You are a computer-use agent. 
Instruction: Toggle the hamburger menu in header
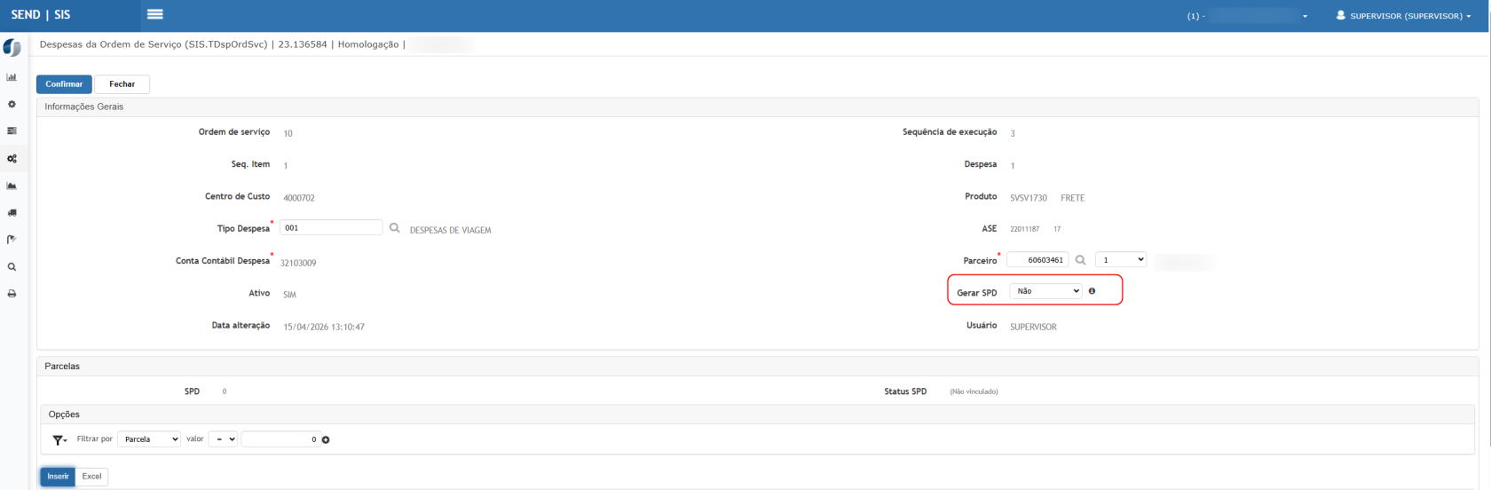155,15
